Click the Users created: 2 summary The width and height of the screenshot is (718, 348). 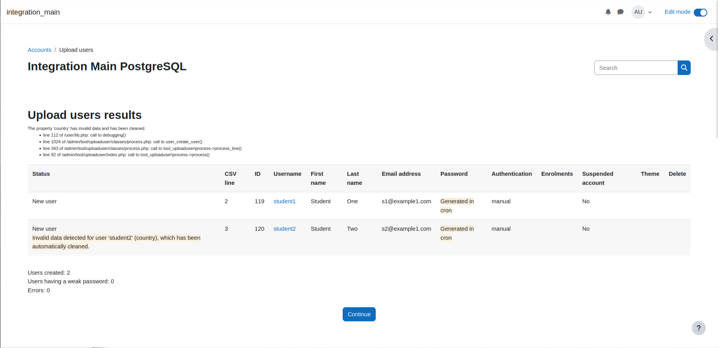tap(49, 273)
